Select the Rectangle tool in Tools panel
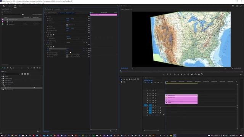 [138, 80]
